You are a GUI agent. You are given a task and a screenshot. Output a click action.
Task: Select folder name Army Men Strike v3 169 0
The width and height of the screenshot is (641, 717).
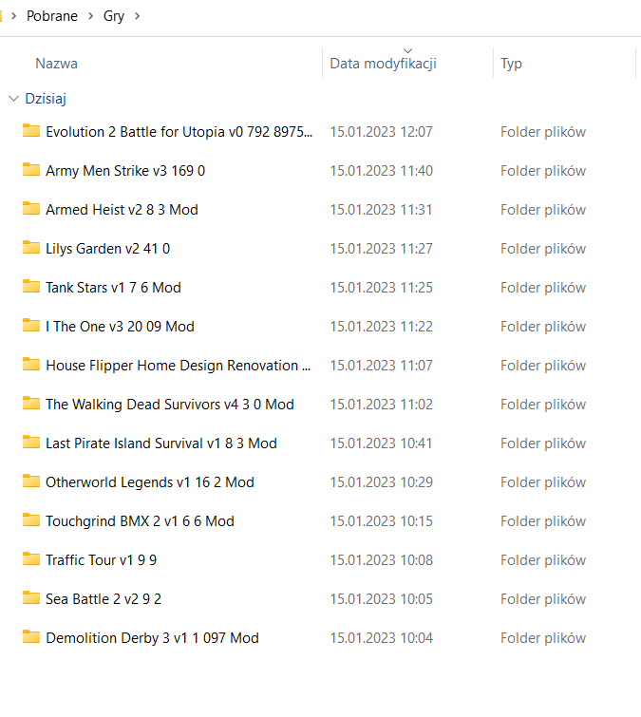coord(125,171)
